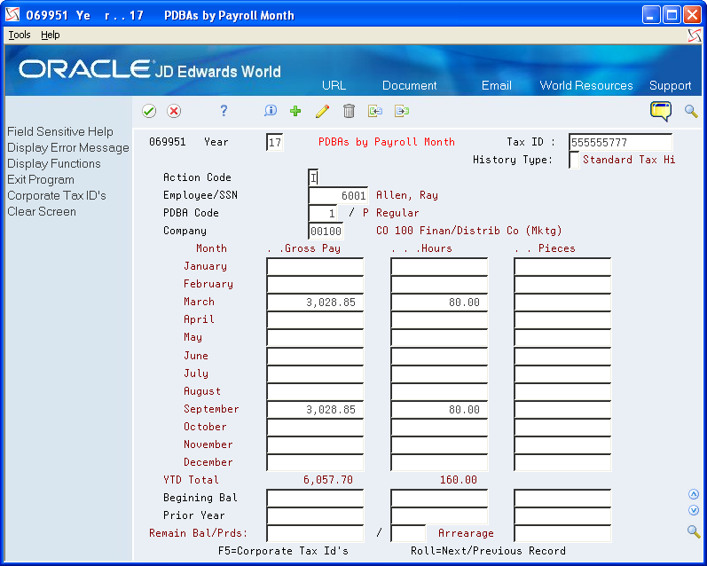Open the Support link
707x566 pixels.
coord(670,85)
